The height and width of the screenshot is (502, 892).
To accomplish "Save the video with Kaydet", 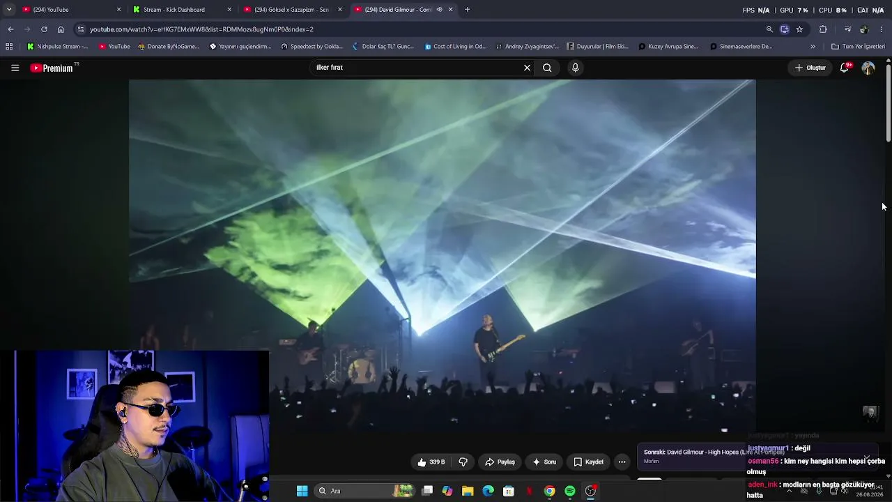I will [x=588, y=462].
